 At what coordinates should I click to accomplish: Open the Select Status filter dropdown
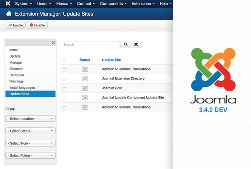[x=30, y=131]
